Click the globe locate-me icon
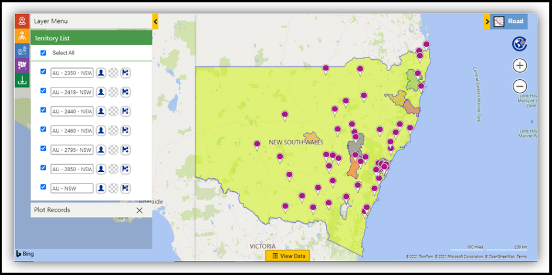Screen dimensions: 552x275 [519, 43]
